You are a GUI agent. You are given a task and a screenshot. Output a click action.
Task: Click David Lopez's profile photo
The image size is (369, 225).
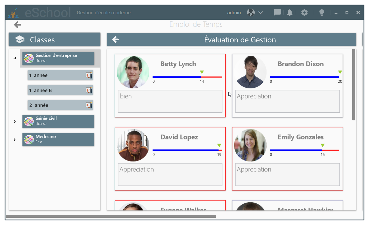click(x=133, y=145)
